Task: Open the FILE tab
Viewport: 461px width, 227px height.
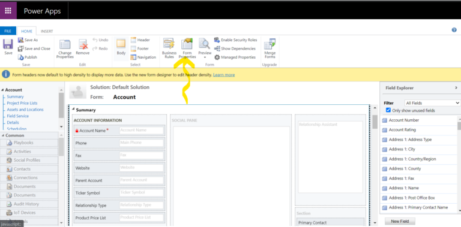Action: coord(8,31)
